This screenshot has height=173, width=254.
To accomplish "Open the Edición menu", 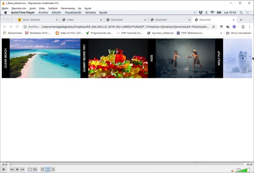I will pos(57,12).
